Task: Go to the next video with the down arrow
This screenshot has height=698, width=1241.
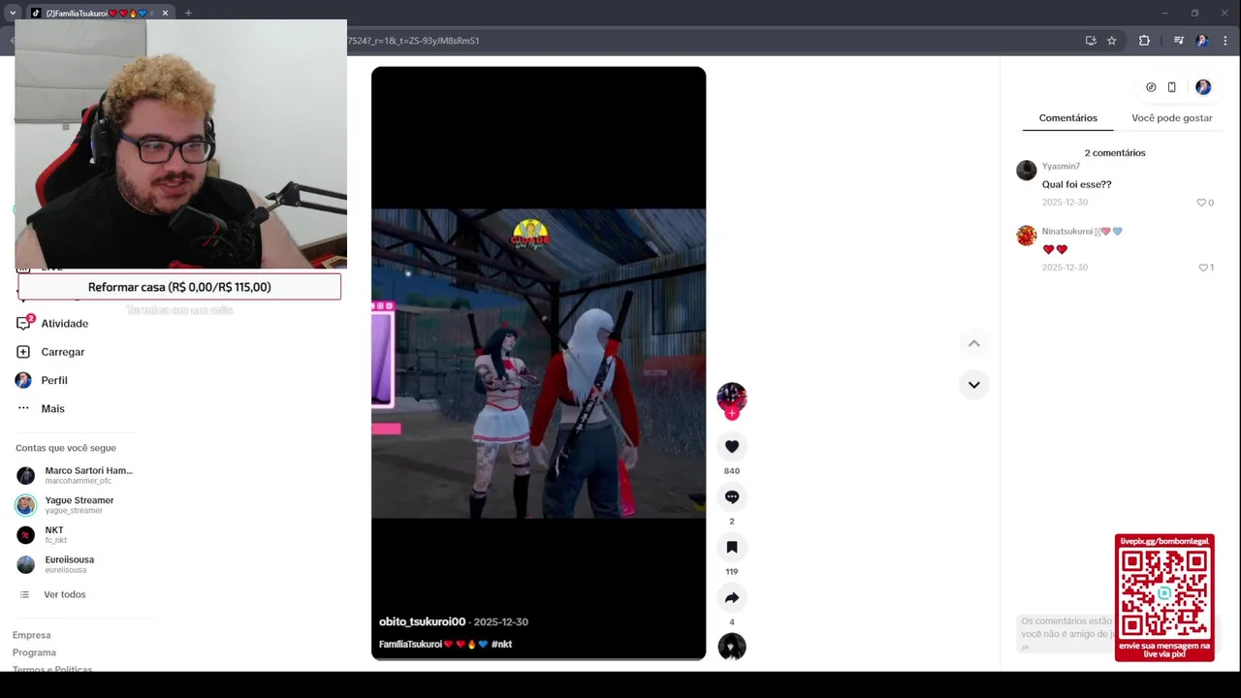Action: 974,385
